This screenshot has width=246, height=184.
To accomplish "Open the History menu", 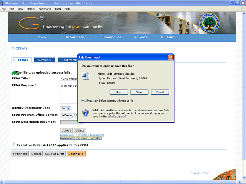I will [x=31, y=9].
